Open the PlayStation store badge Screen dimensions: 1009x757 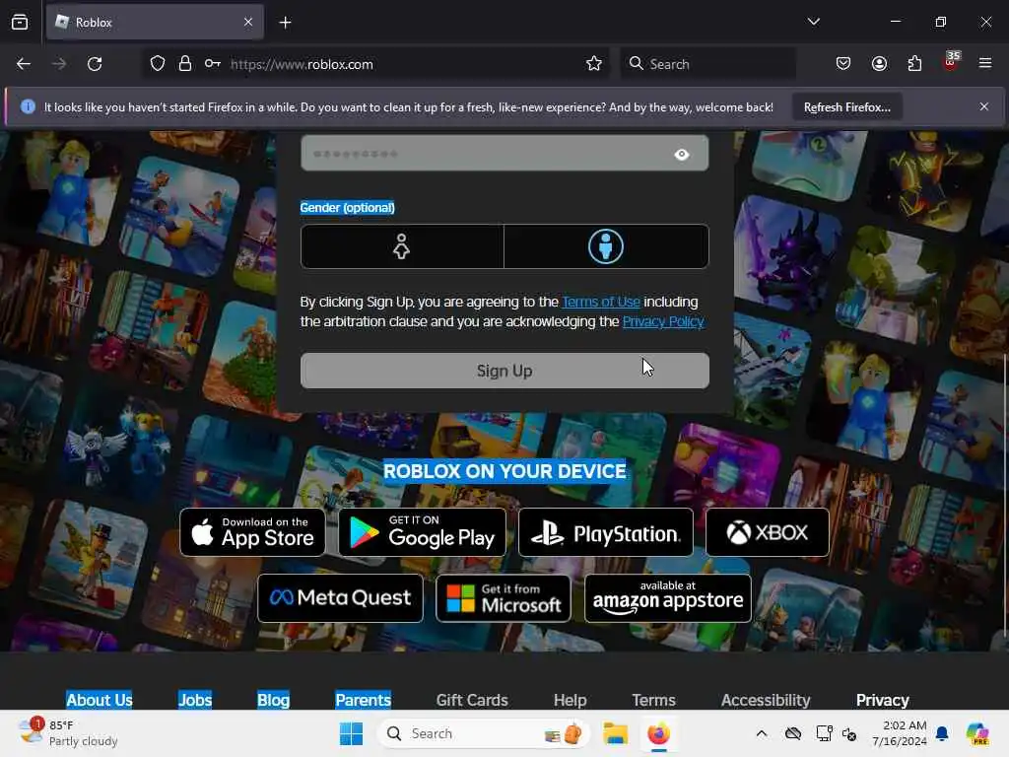pos(606,532)
